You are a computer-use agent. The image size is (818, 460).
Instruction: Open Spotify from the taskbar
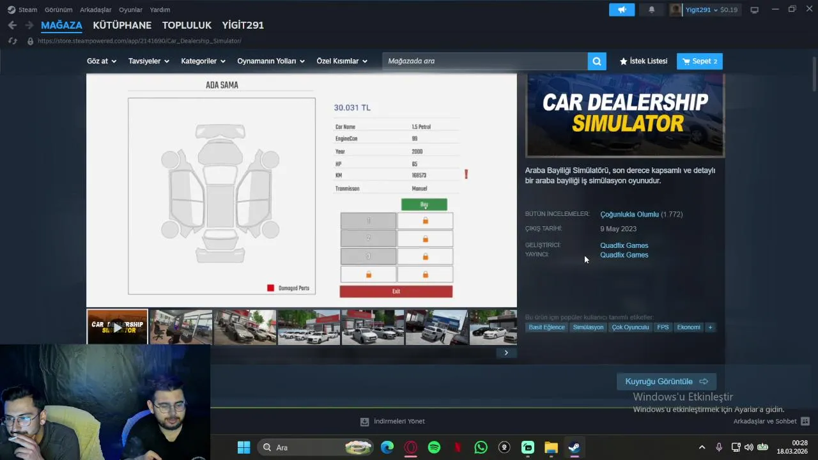pos(434,447)
